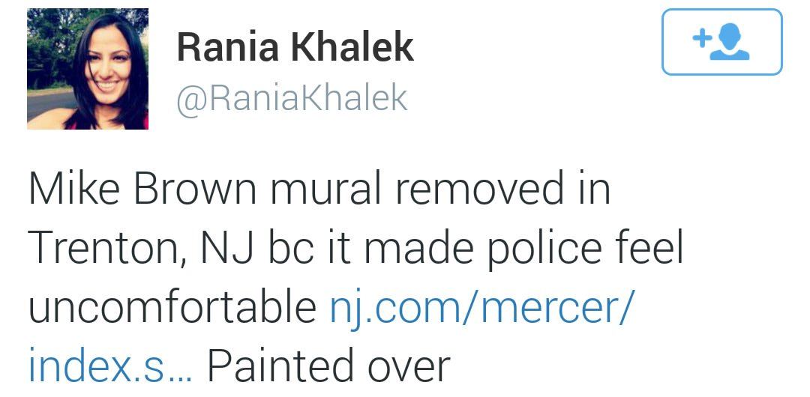
Task: Click the display name "Rania Khalek"
Action: pos(295,47)
